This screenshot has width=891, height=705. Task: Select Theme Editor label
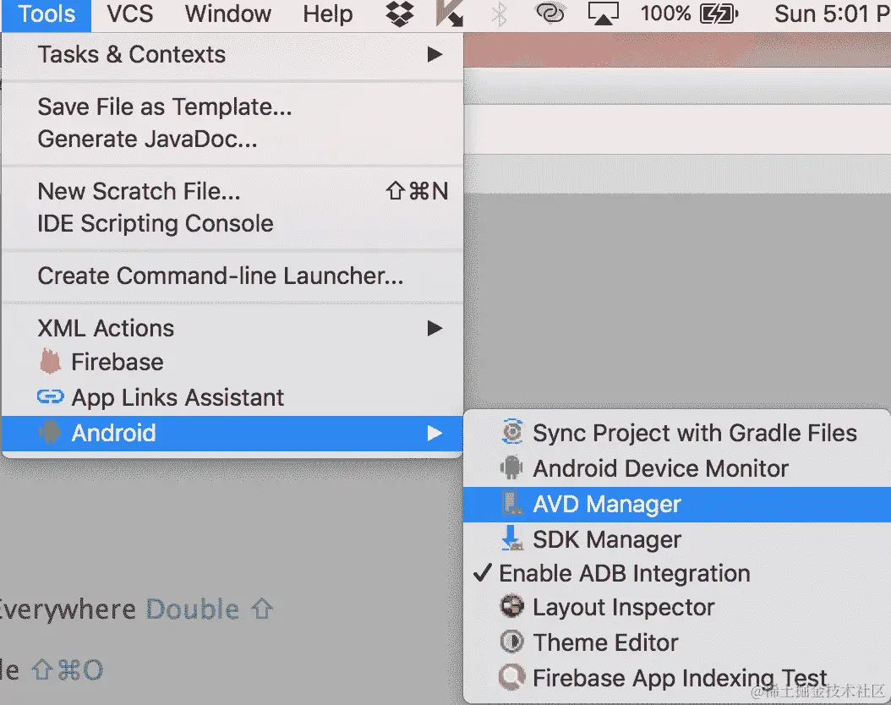[606, 642]
